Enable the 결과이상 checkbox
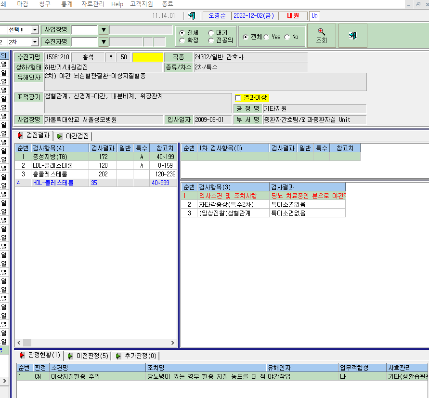429x398 pixels. pyautogui.click(x=238, y=98)
